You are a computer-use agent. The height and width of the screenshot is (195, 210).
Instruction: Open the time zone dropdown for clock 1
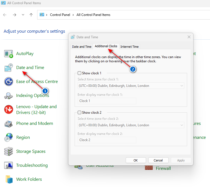pyautogui.click(x=131, y=86)
